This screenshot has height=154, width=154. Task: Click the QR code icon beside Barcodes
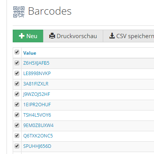[19, 12]
